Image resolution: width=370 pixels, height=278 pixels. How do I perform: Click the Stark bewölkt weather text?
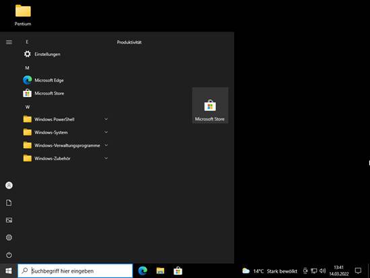pyautogui.click(x=282, y=271)
